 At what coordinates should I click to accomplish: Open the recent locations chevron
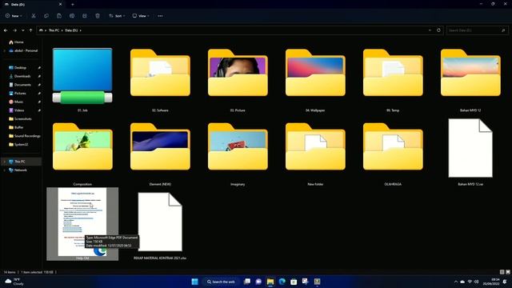23,30
